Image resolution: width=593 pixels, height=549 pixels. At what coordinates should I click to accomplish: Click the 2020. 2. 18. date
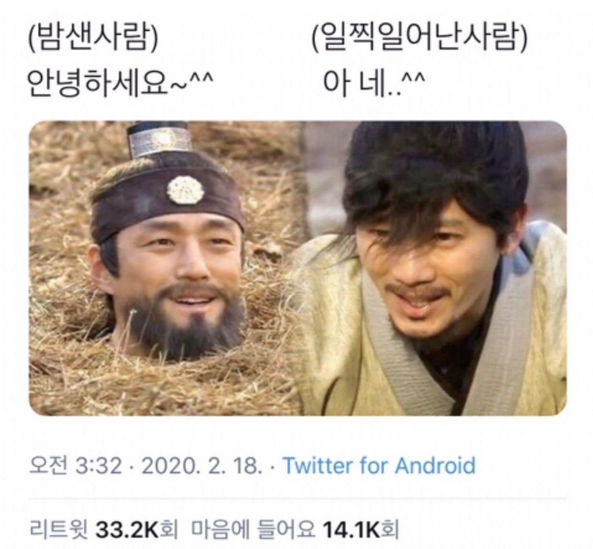[202, 465]
